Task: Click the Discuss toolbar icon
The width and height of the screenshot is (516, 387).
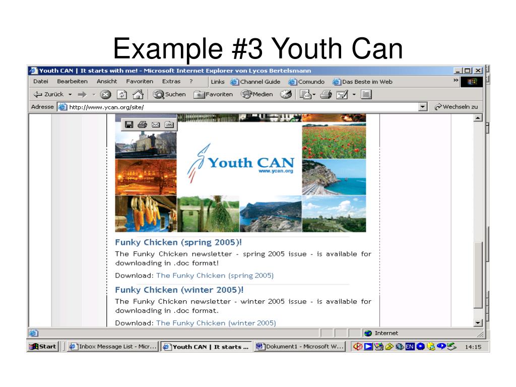Action: coord(366,95)
